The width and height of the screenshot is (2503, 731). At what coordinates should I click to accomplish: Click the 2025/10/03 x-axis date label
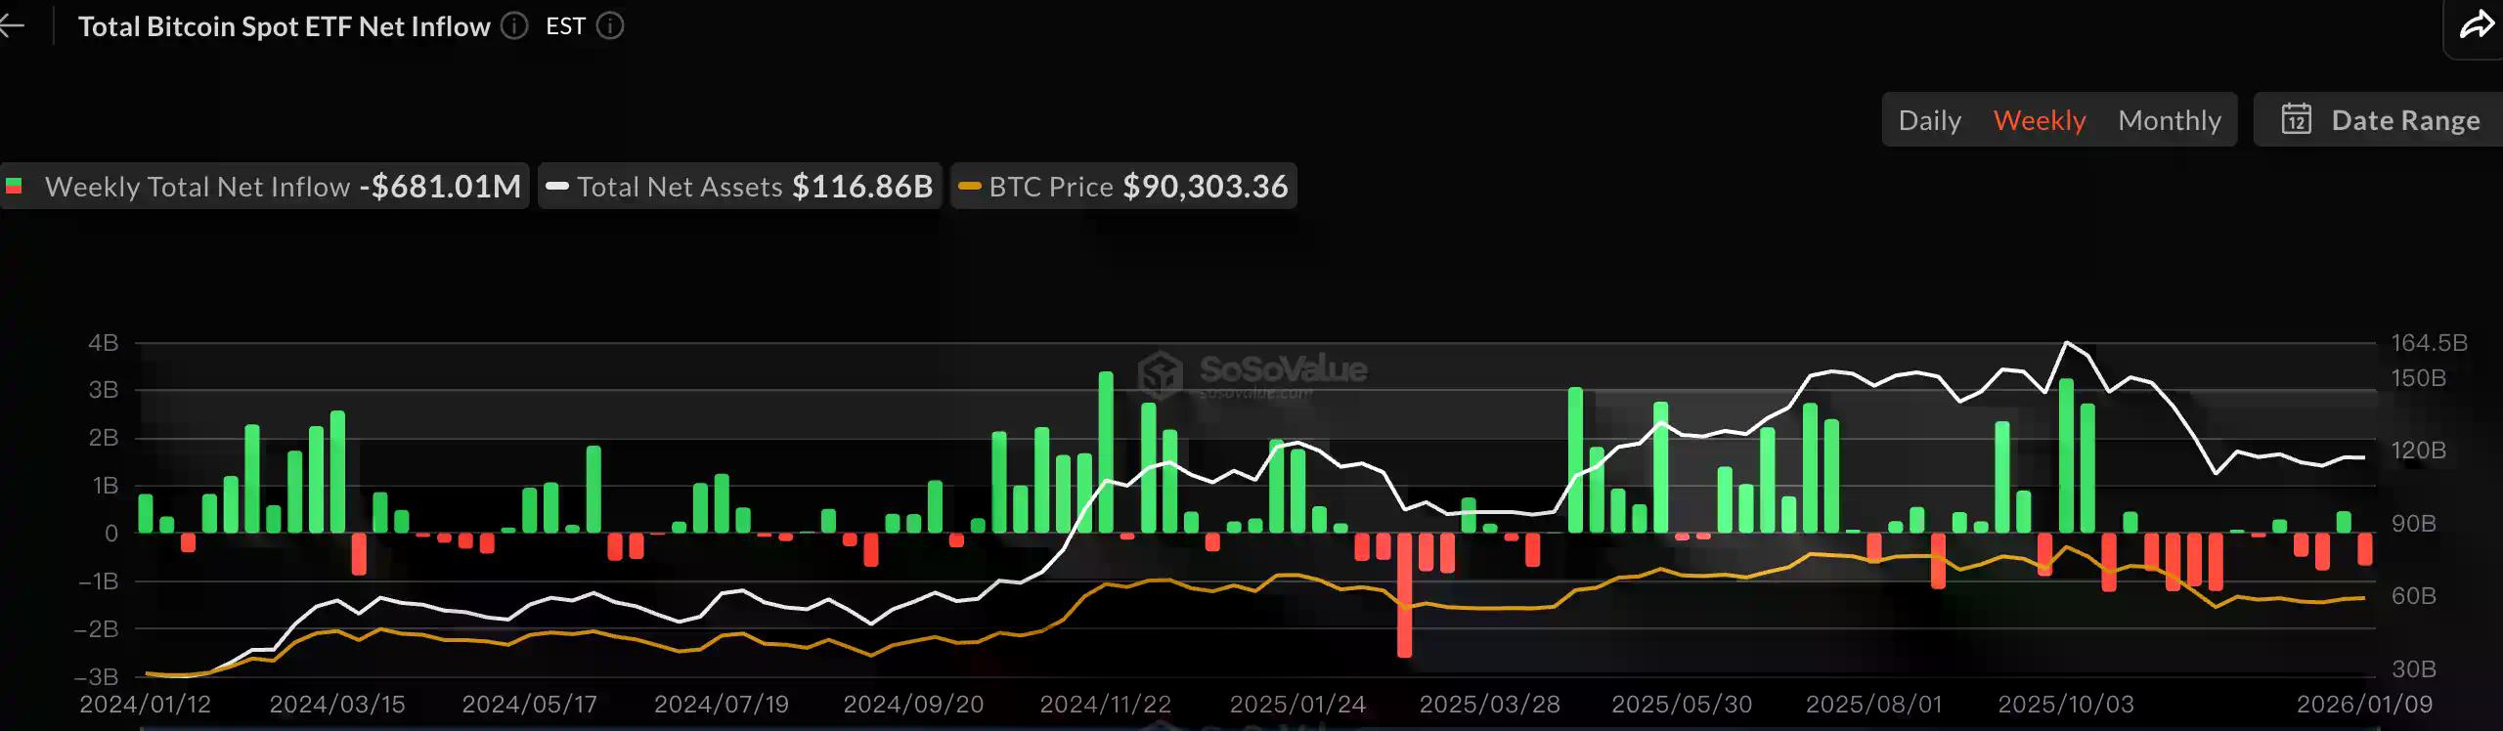2066,704
